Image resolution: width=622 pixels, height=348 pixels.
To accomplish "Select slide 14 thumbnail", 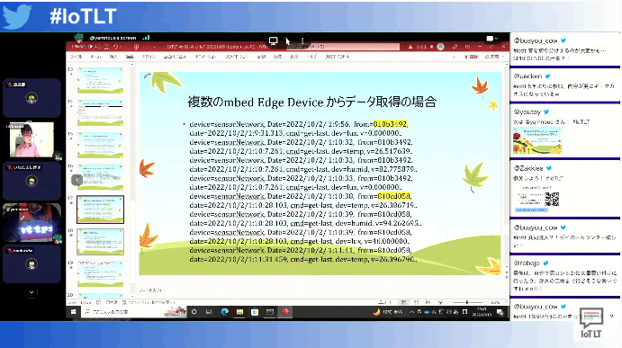I will coord(100,112).
